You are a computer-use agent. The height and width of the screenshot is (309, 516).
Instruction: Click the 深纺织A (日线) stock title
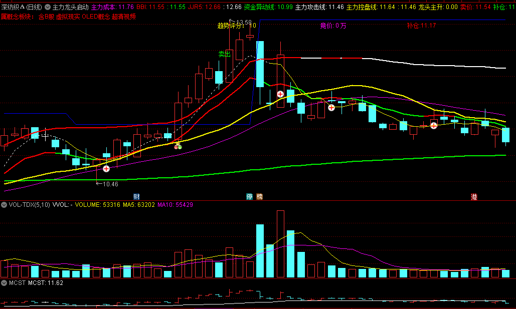pyautogui.click(x=22, y=7)
